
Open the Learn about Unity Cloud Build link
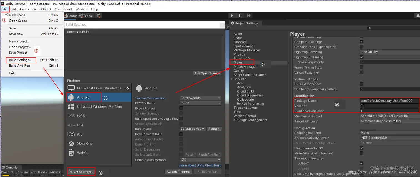tap(200, 166)
